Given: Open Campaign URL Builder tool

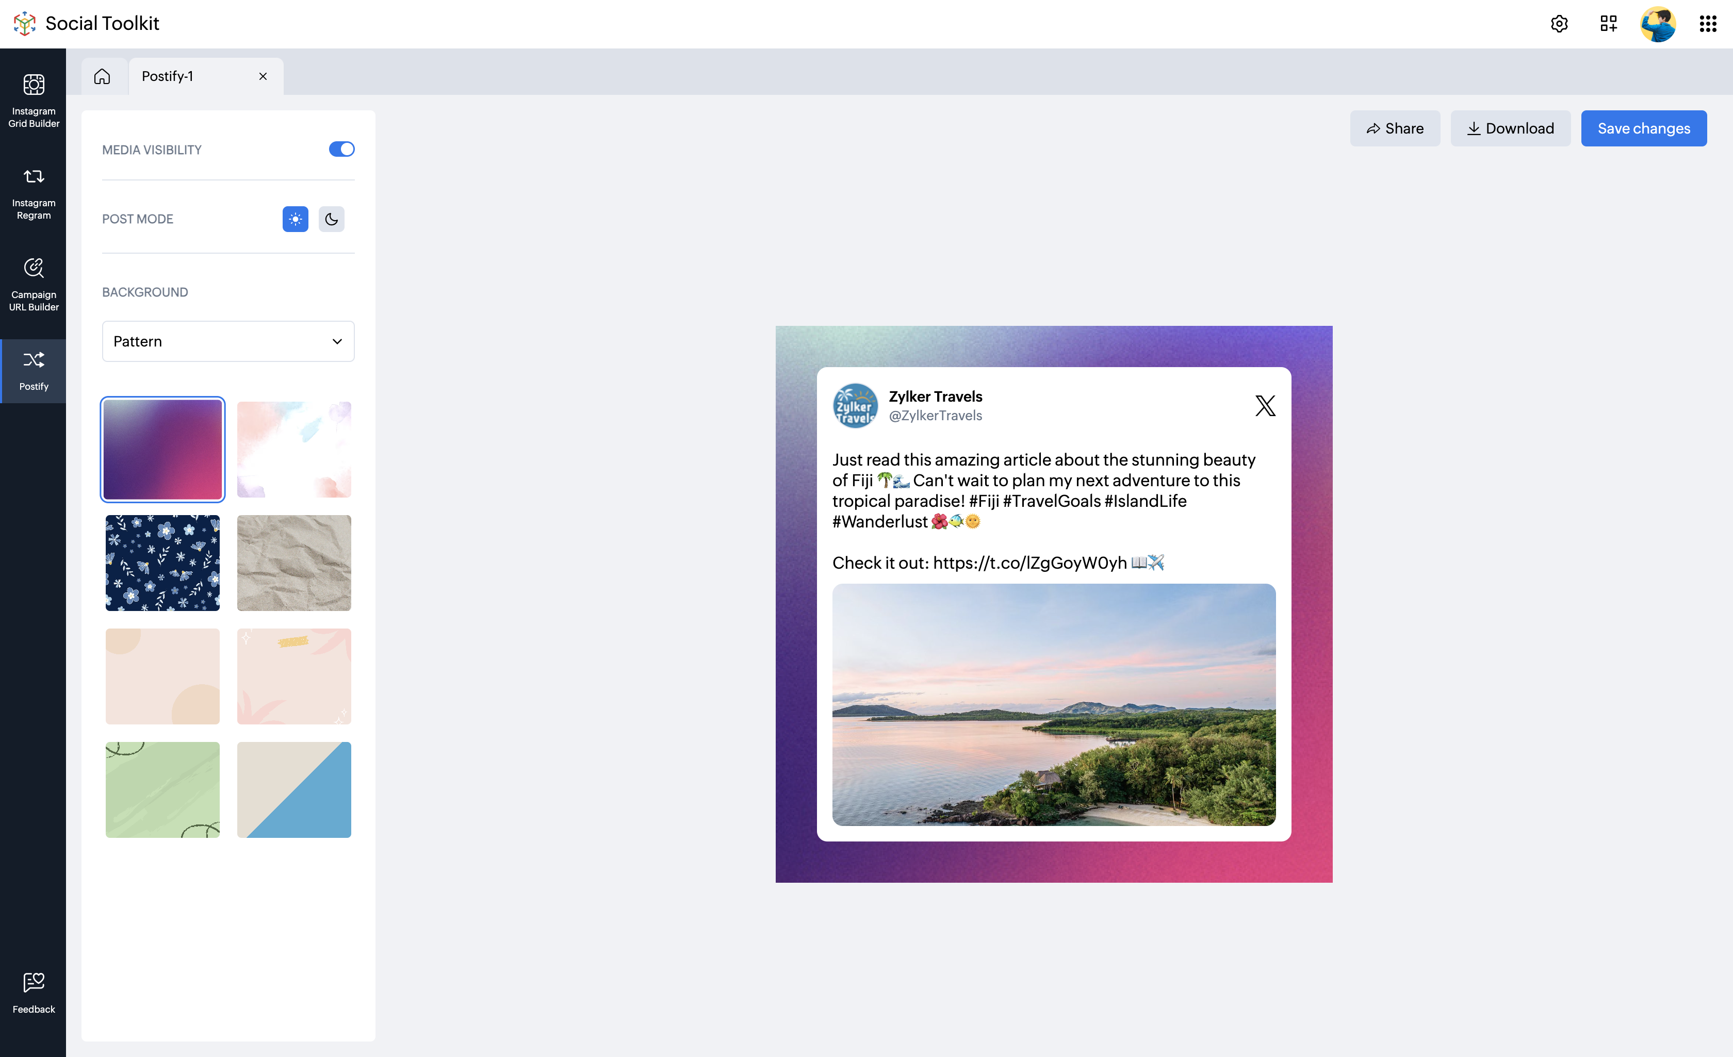Looking at the screenshot, I should pyautogui.click(x=33, y=284).
